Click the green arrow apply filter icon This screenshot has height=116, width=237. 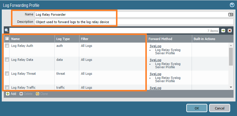pyautogui.click(x=223, y=31)
